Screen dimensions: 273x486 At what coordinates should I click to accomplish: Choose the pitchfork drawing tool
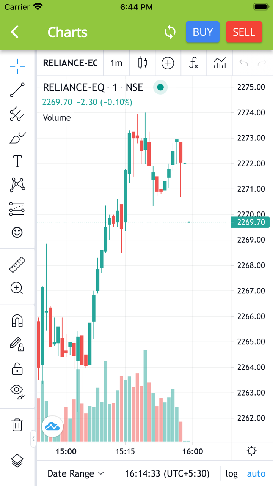click(x=17, y=114)
